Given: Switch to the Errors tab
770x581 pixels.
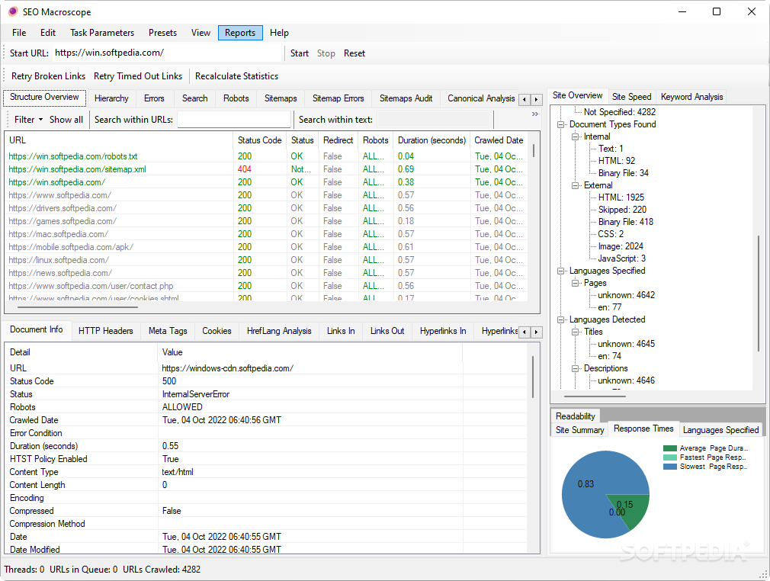Looking at the screenshot, I should [x=154, y=98].
